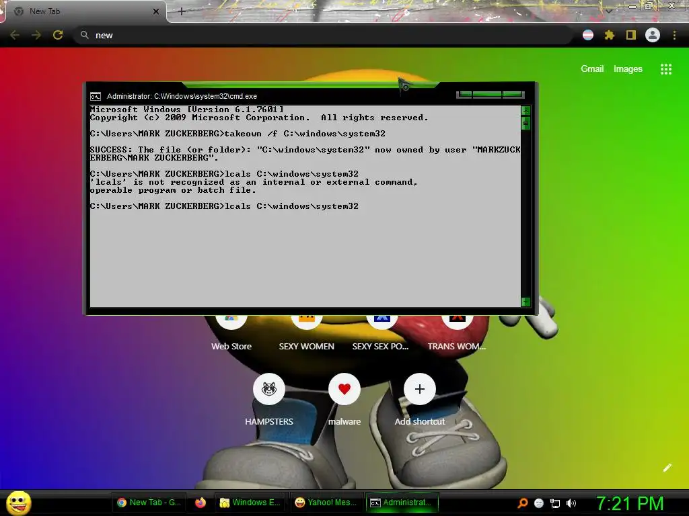Close the New Tab tab
The height and width of the screenshot is (516, 689).
click(156, 11)
